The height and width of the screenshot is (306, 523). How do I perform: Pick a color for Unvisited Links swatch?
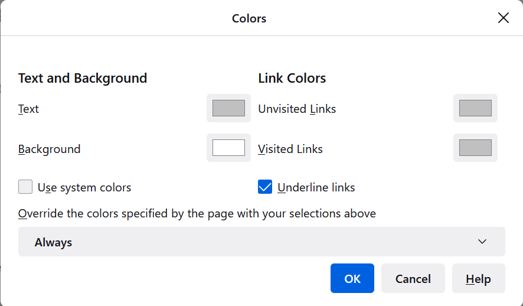pyautogui.click(x=475, y=108)
